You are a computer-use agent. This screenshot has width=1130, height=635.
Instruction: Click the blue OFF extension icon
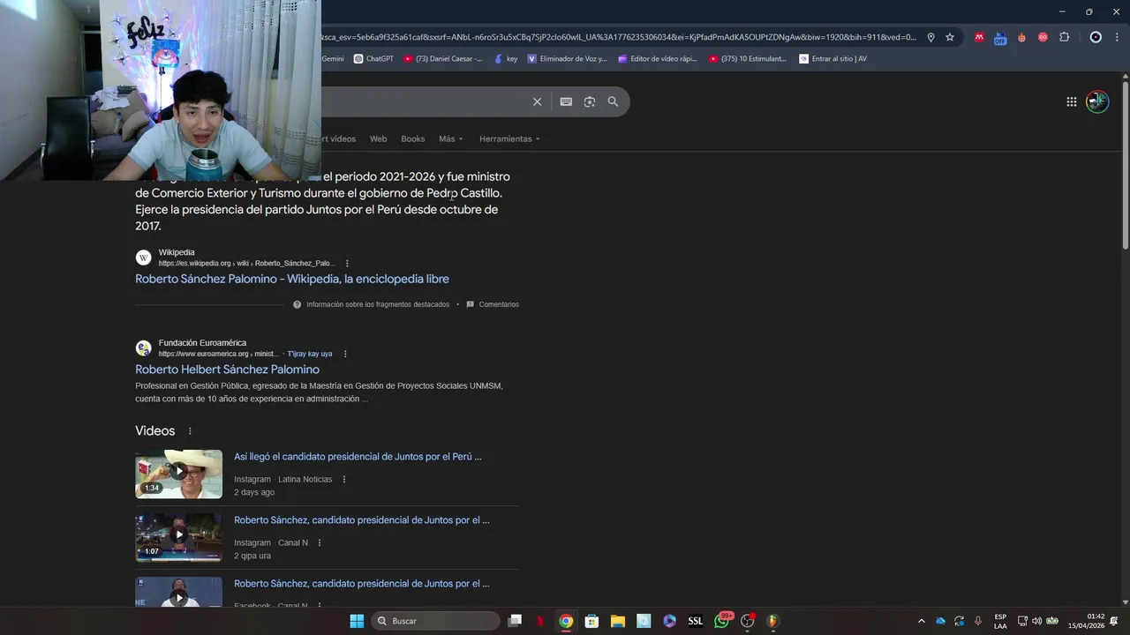click(x=1000, y=38)
